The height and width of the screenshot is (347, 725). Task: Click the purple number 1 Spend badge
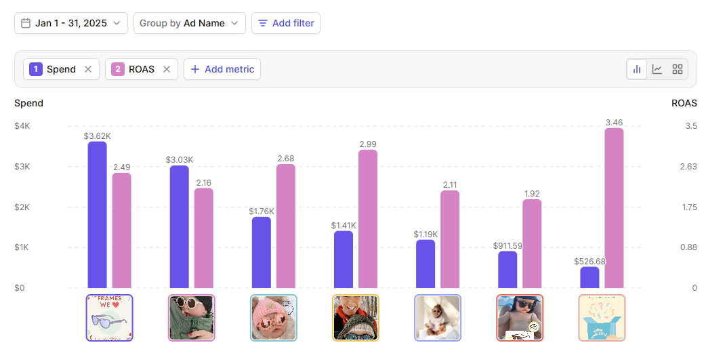[x=36, y=69]
